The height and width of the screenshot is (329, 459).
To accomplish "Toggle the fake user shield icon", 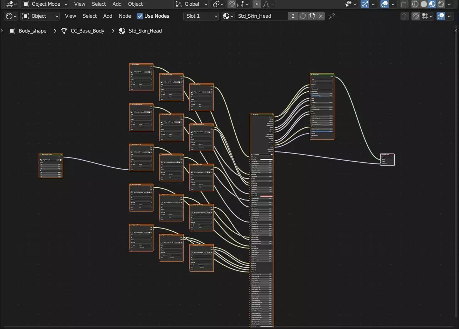I will point(303,16).
